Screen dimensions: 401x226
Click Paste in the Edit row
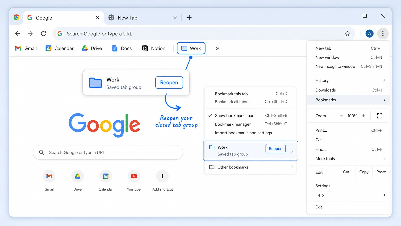(381, 172)
